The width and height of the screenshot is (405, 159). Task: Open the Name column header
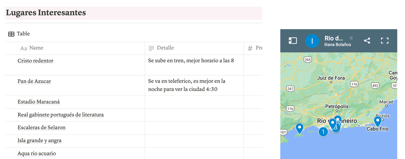[75, 48]
